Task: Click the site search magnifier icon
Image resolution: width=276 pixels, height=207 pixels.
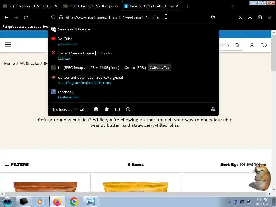Action: tap(237, 45)
